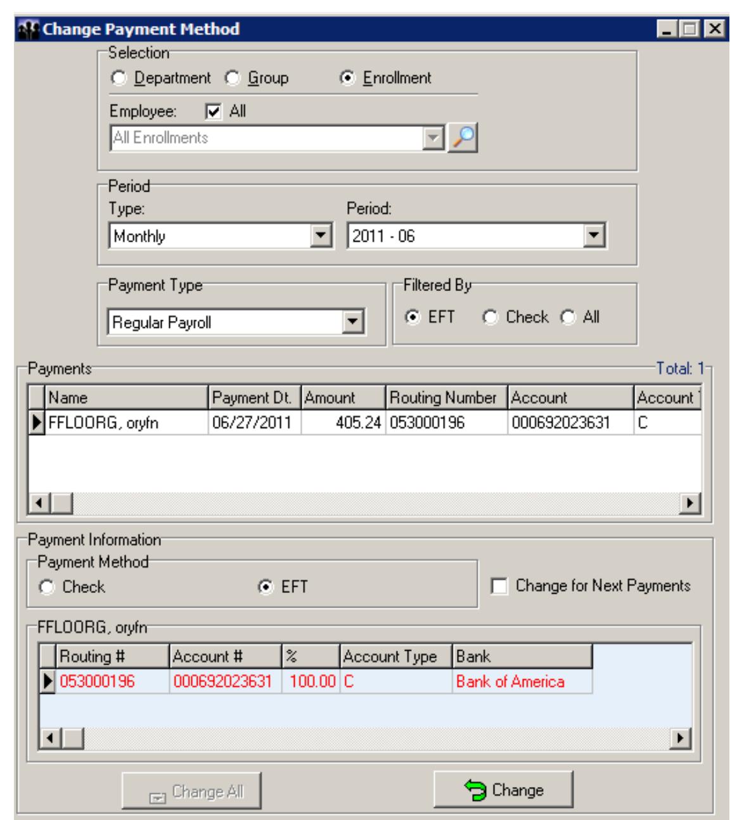Click red routing 053000196 in payment info
The height and width of the screenshot is (820, 737).
tap(113, 682)
